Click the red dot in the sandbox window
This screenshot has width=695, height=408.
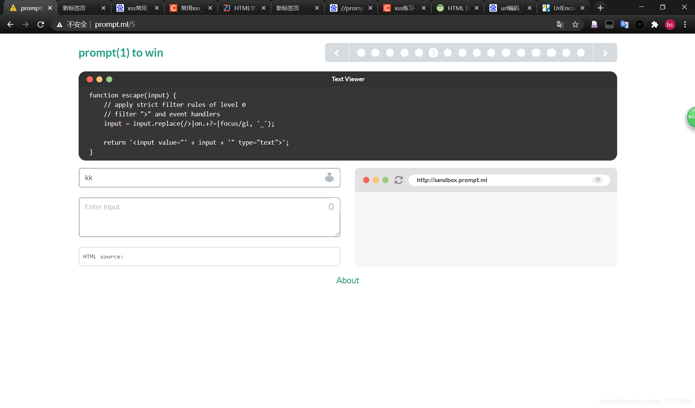(366, 180)
